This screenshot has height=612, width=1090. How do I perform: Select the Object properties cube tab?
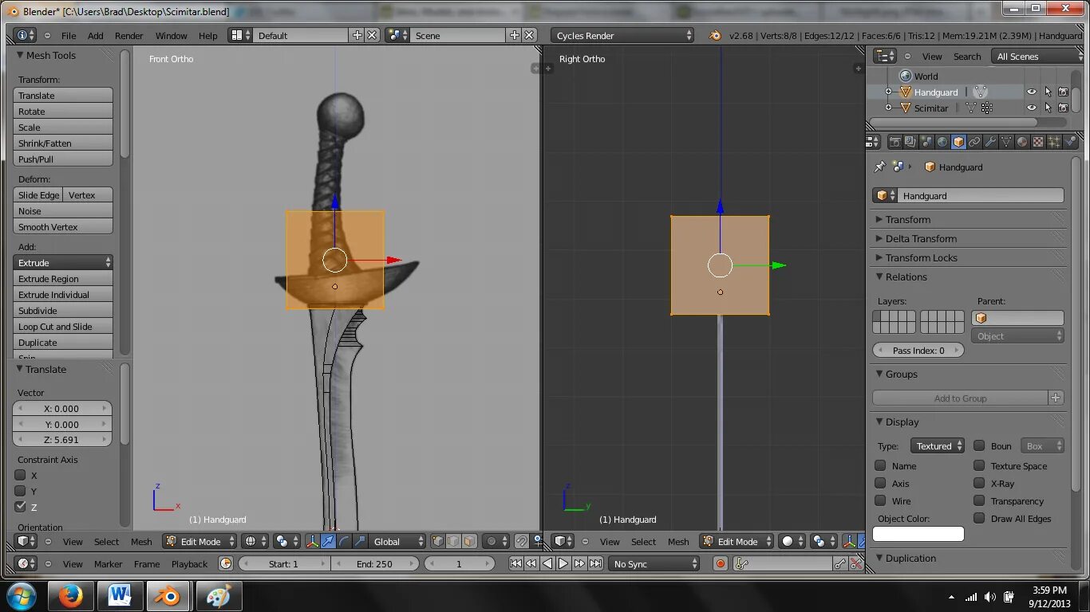[958, 142]
